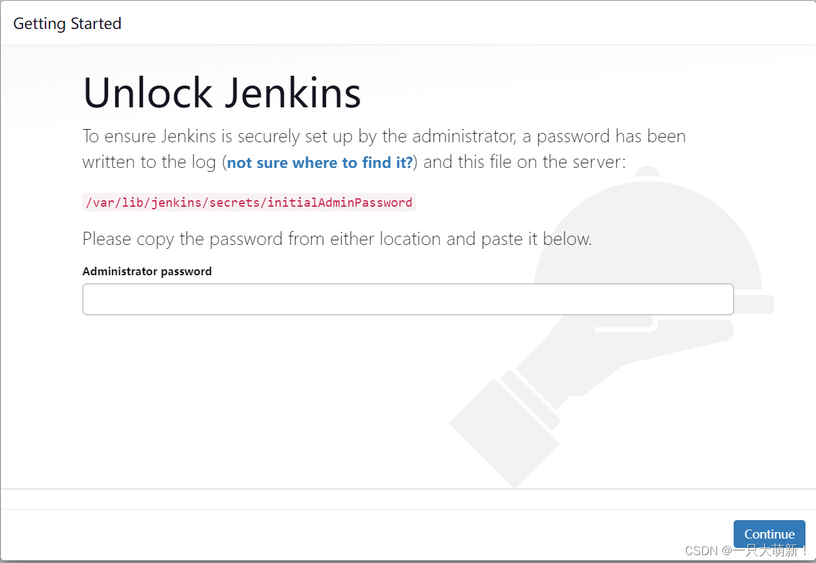This screenshot has width=816, height=563.
Task: Select the Unlock Jenkins page title
Action: point(221,92)
